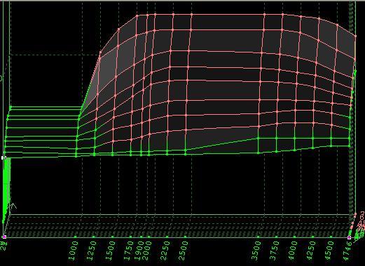Click the magenta marker at bottom-left axis origin
The image size is (365, 266).
4,237
